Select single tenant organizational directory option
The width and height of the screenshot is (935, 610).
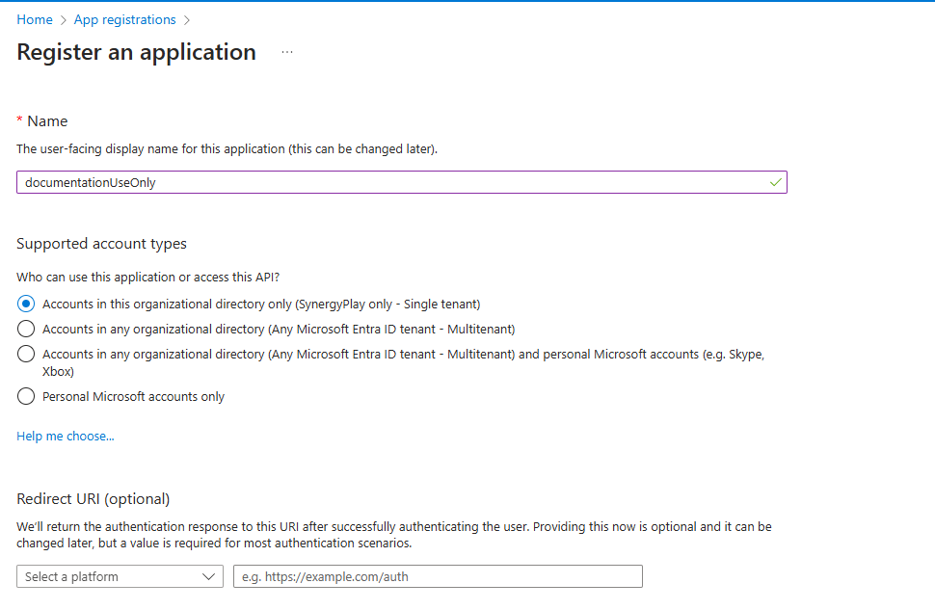click(x=26, y=304)
